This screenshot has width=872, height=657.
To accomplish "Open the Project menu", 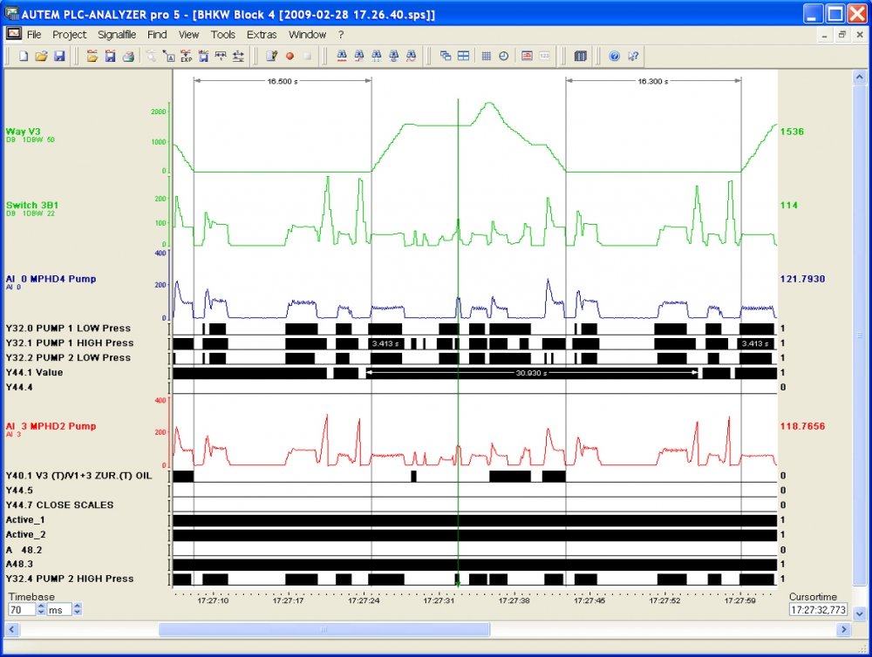I will 69,35.
